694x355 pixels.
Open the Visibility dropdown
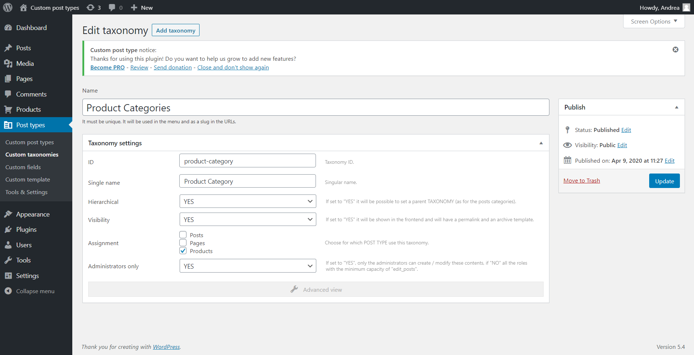(x=248, y=219)
